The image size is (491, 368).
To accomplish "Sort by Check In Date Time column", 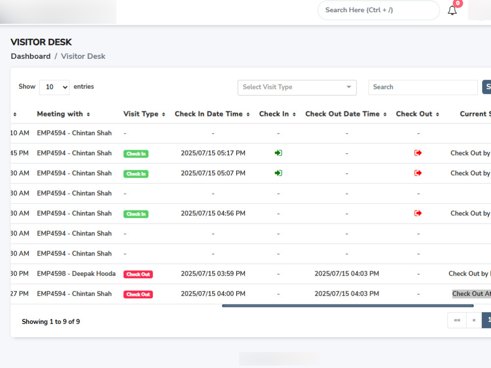I will (248, 114).
